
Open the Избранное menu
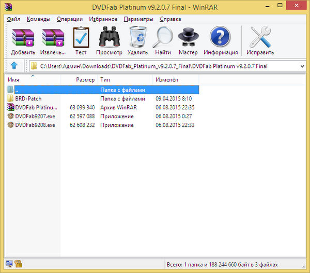pyautogui.click(x=102, y=19)
